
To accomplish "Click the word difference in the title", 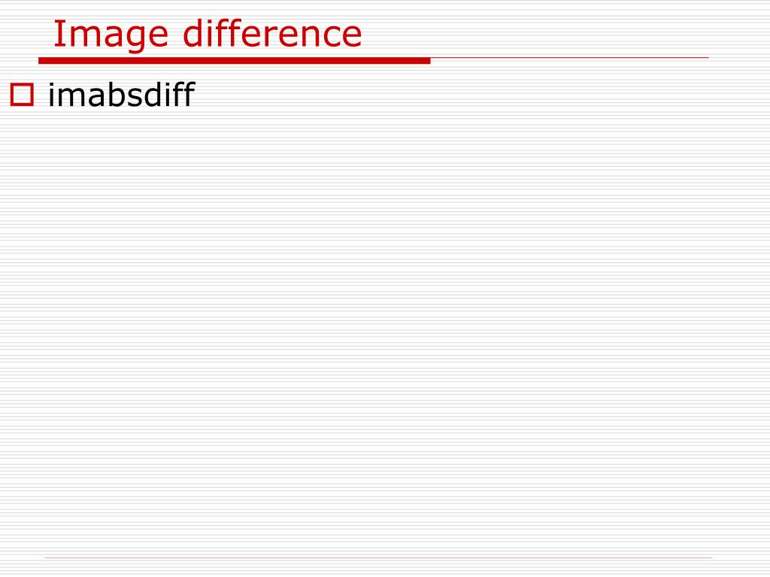I will click(x=272, y=33).
